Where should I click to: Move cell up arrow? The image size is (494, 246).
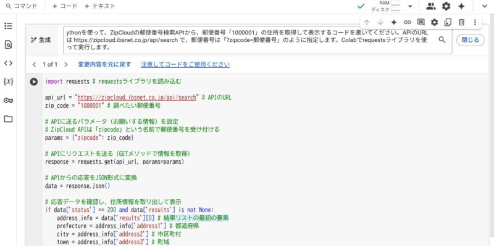tap(366, 22)
